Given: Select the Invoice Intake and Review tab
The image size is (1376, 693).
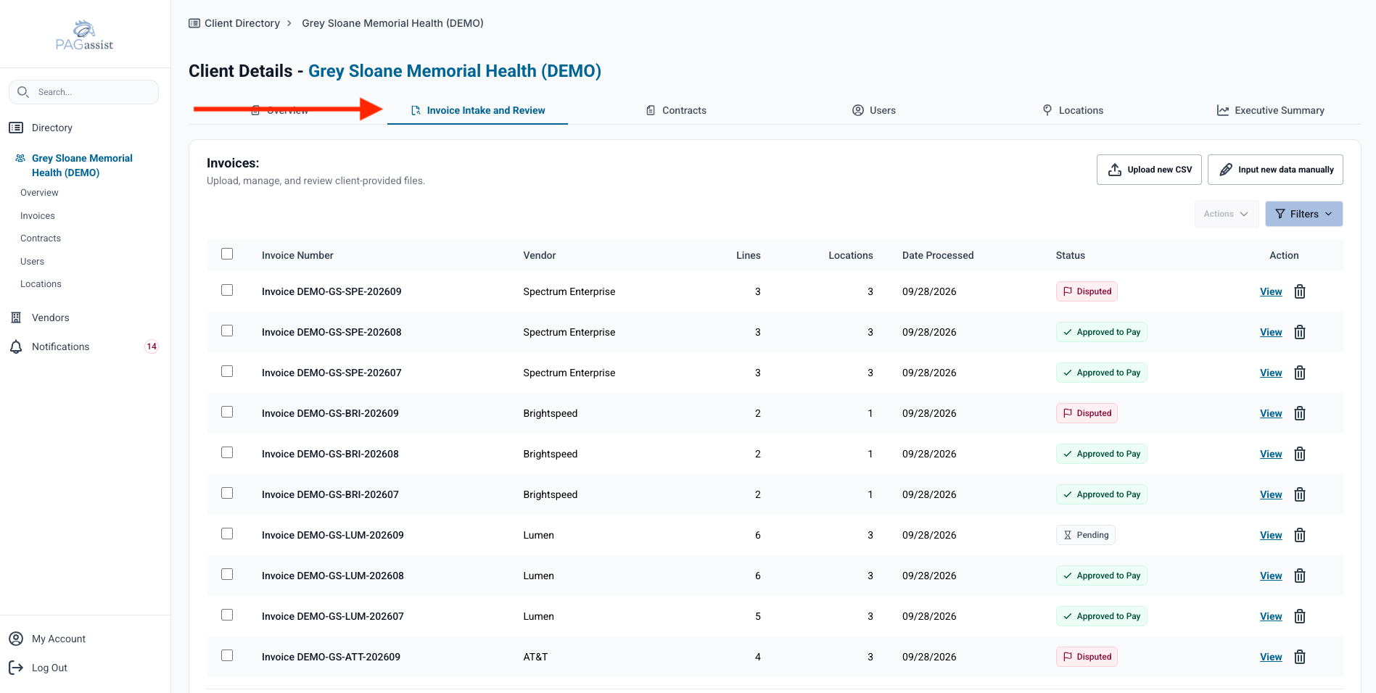Looking at the screenshot, I should click(477, 110).
